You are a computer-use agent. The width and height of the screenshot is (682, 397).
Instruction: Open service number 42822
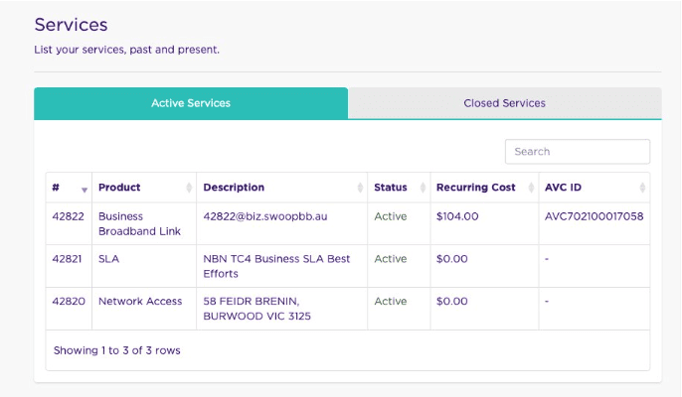click(x=68, y=216)
